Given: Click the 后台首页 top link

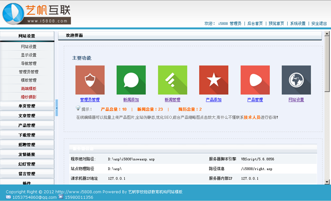Looking at the screenshot, I should (255, 23).
